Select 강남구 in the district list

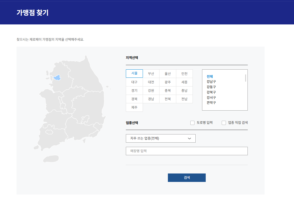[x=211, y=82]
